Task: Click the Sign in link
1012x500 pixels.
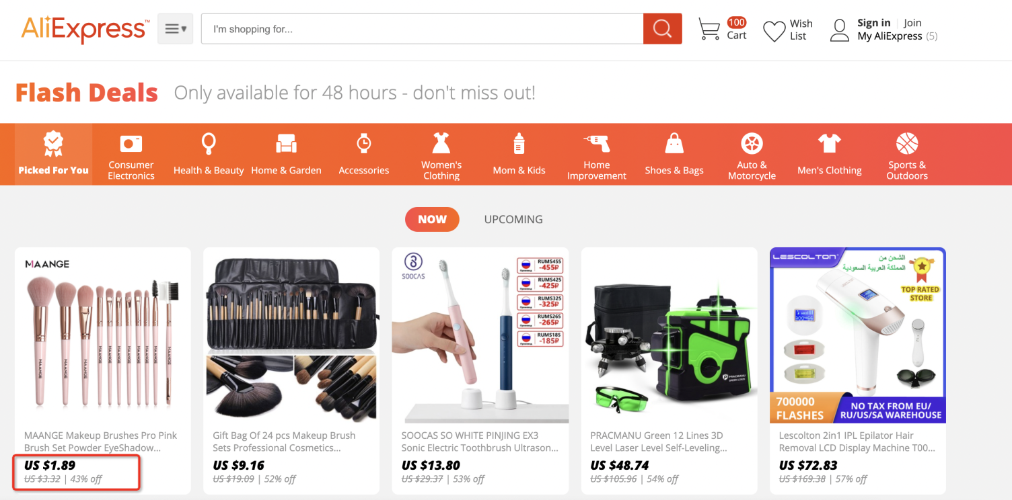Action: (x=874, y=23)
